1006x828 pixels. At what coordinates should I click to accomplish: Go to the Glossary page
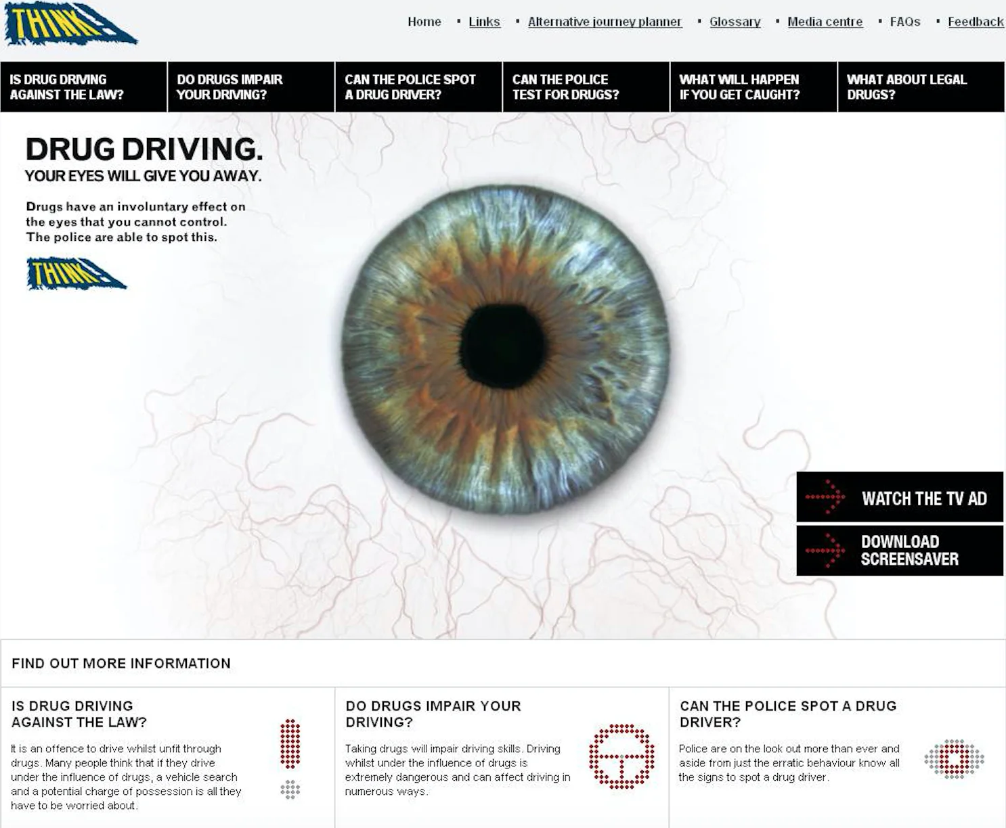point(735,22)
